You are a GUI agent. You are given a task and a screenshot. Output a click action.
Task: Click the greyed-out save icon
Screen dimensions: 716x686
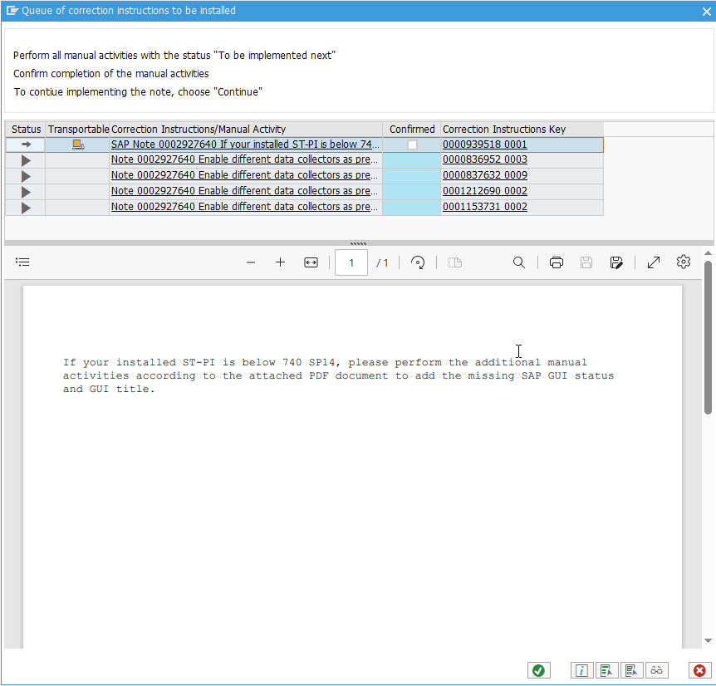tap(586, 262)
